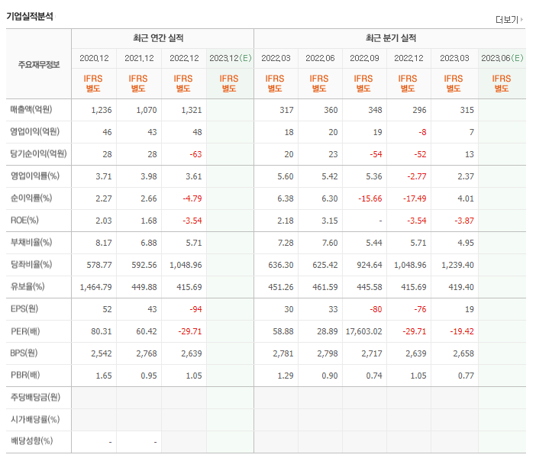Click the 배당성향(%) row label

tap(31, 441)
